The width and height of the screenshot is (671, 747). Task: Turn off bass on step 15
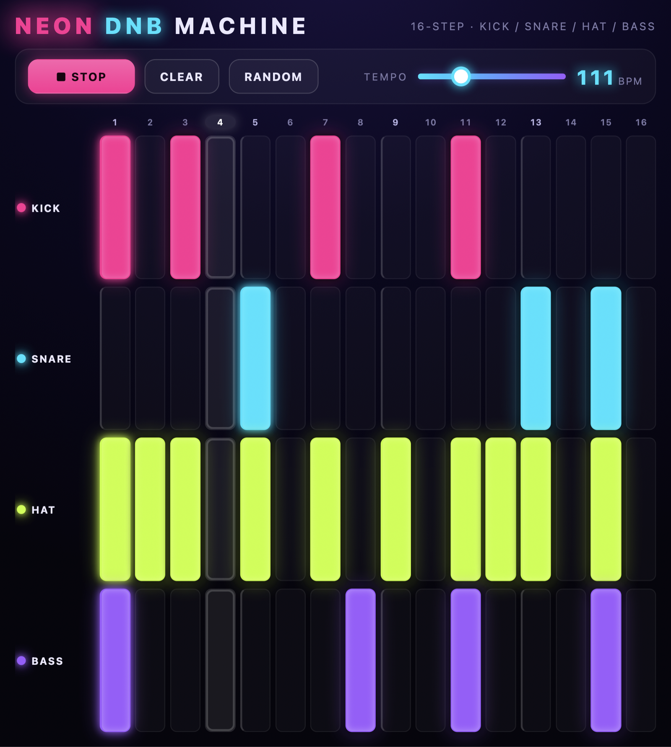[x=606, y=660]
